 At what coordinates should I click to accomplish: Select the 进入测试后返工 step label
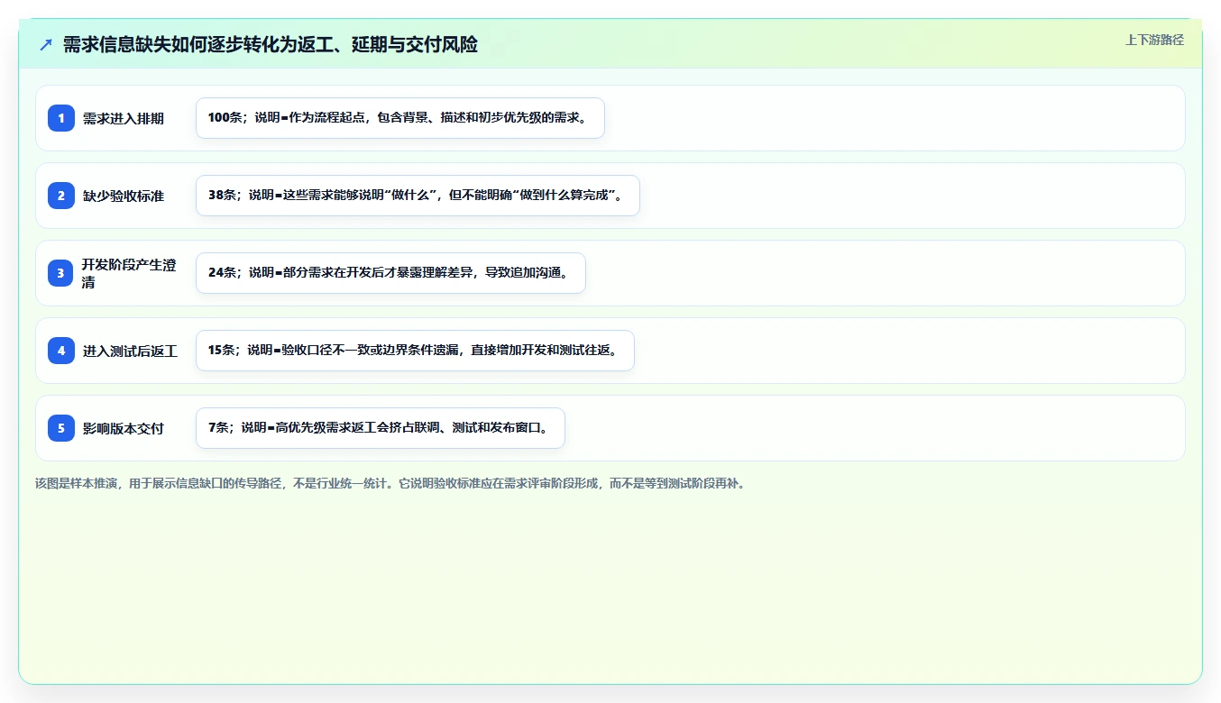pos(130,351)
